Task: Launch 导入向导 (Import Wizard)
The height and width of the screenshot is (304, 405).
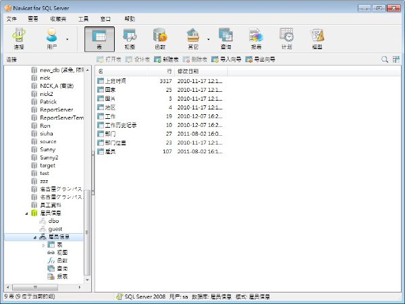Action: (226, 59)
